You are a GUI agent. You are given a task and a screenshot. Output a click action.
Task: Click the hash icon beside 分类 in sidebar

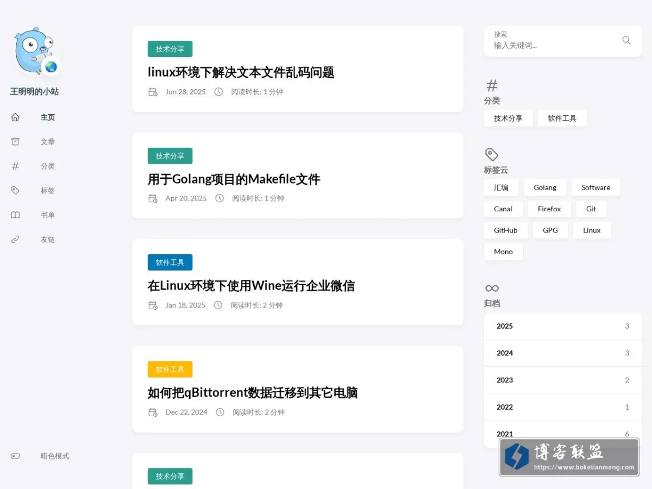pyautogui.click(x=15, y=166)
